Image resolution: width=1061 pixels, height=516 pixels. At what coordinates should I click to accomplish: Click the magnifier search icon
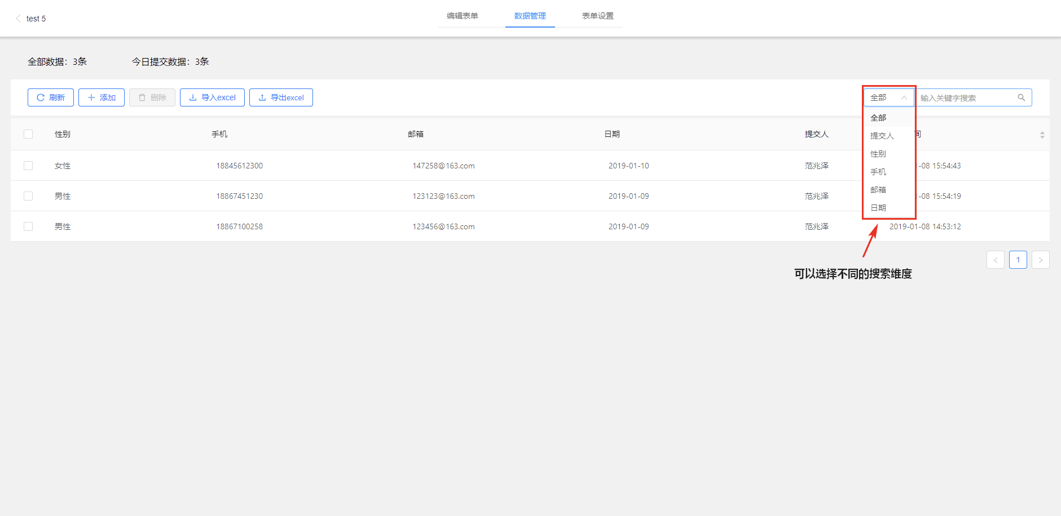pyautogui.click(x=1021, y=97)
